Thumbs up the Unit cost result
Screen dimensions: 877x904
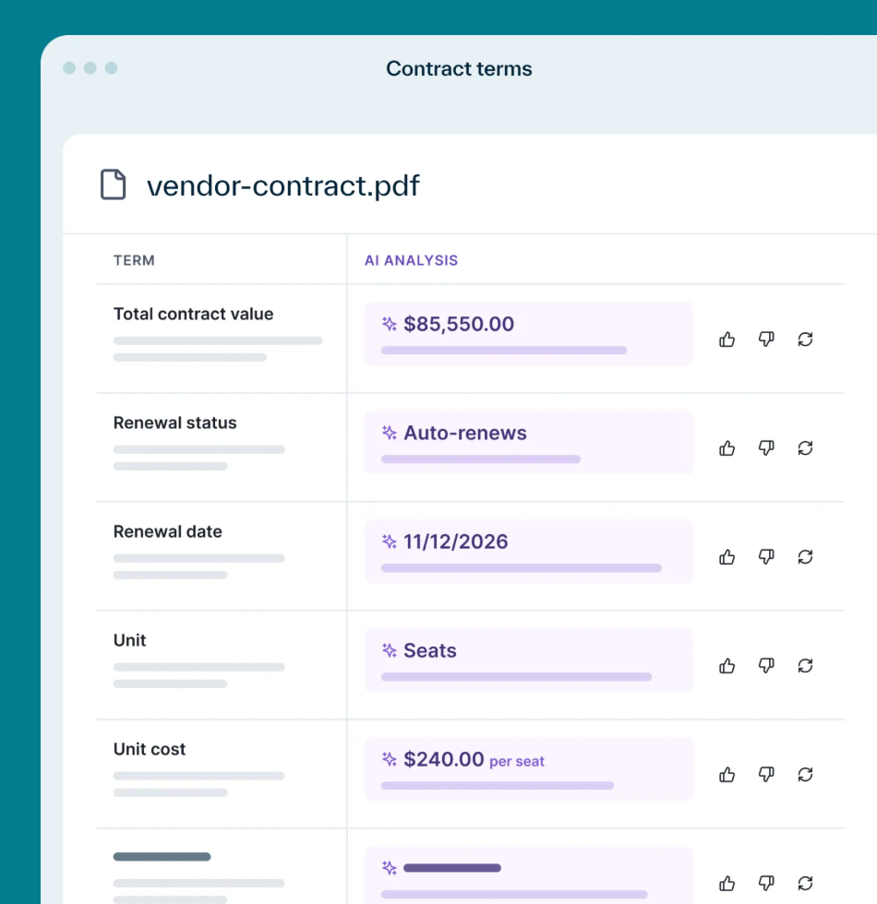tap(727, 775)
